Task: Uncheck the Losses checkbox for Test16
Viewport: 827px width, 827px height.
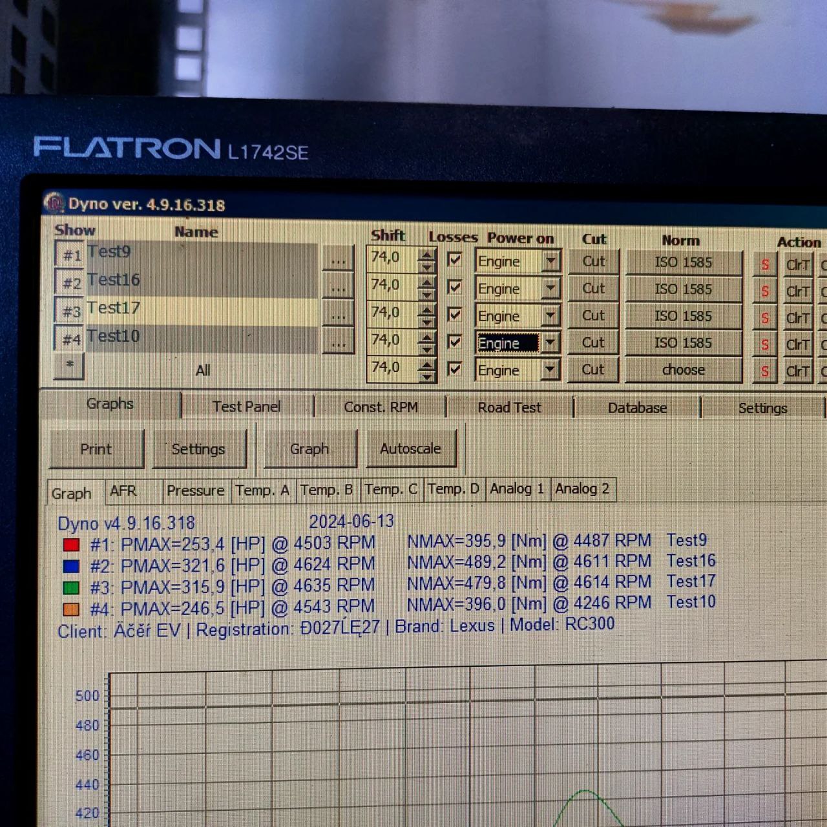Action: tap(455, 287)
